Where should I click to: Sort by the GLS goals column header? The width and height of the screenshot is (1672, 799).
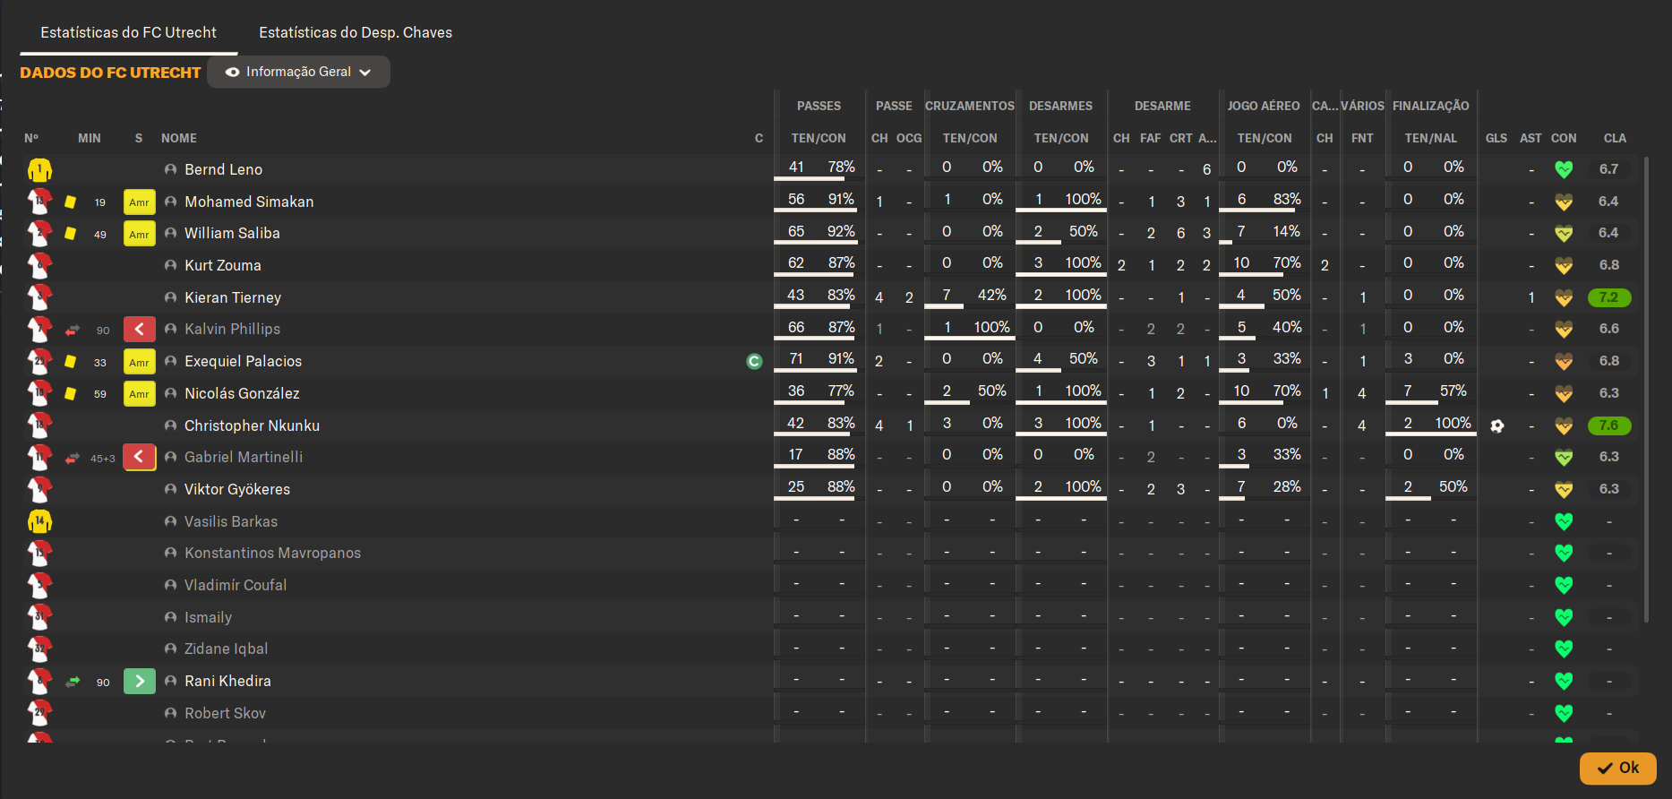pyautogui.click(x=1496, y=138)
